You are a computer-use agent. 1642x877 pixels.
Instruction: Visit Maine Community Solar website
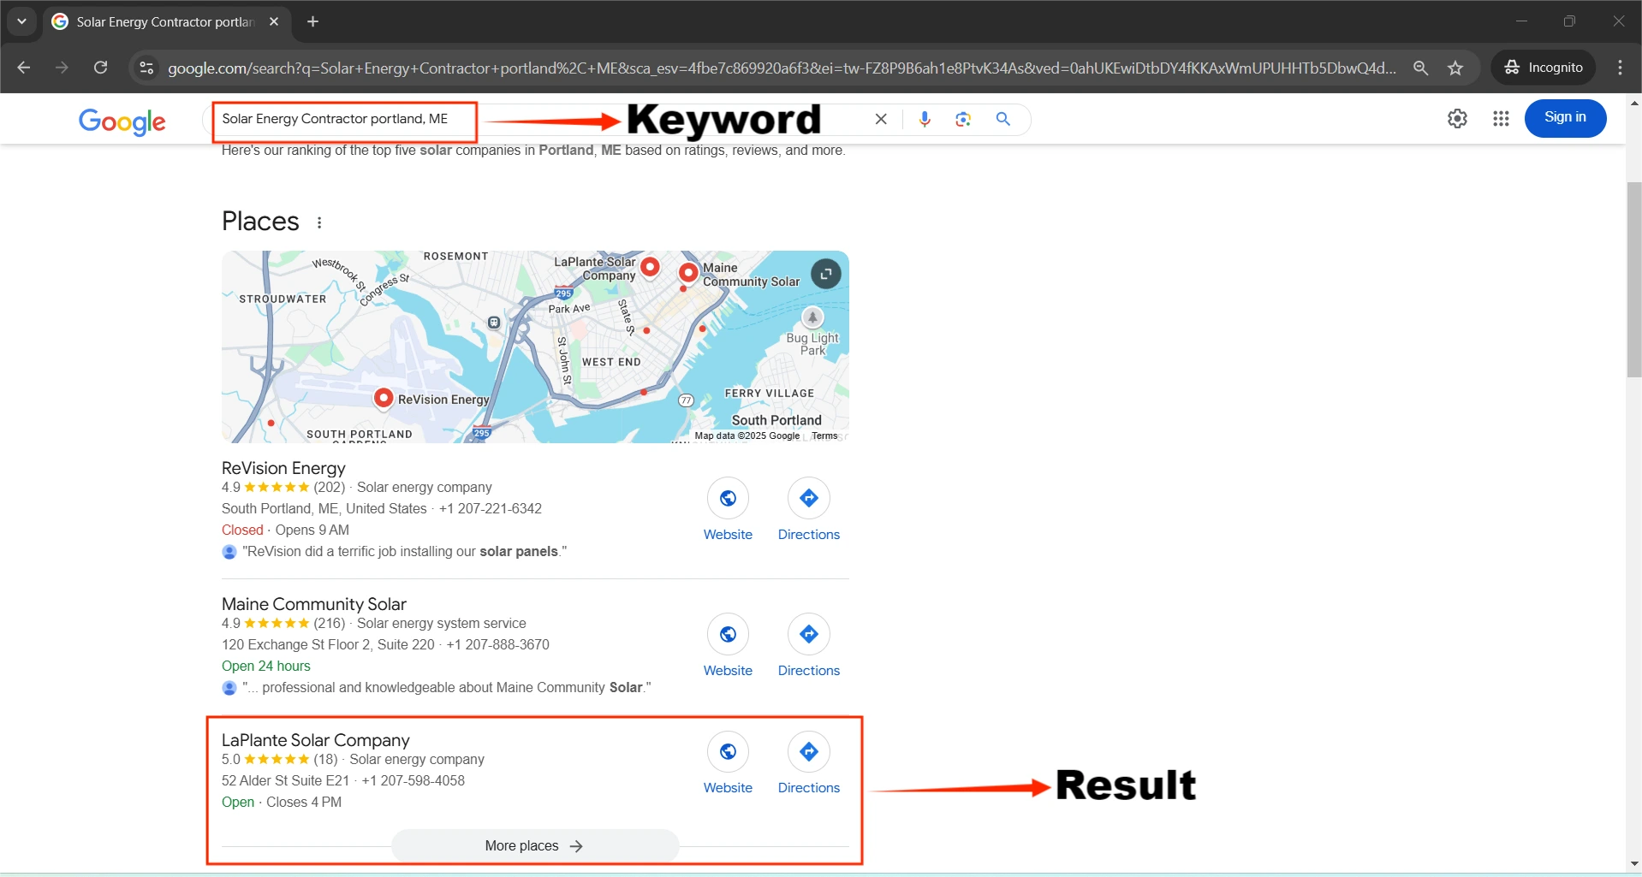[728, 647]
